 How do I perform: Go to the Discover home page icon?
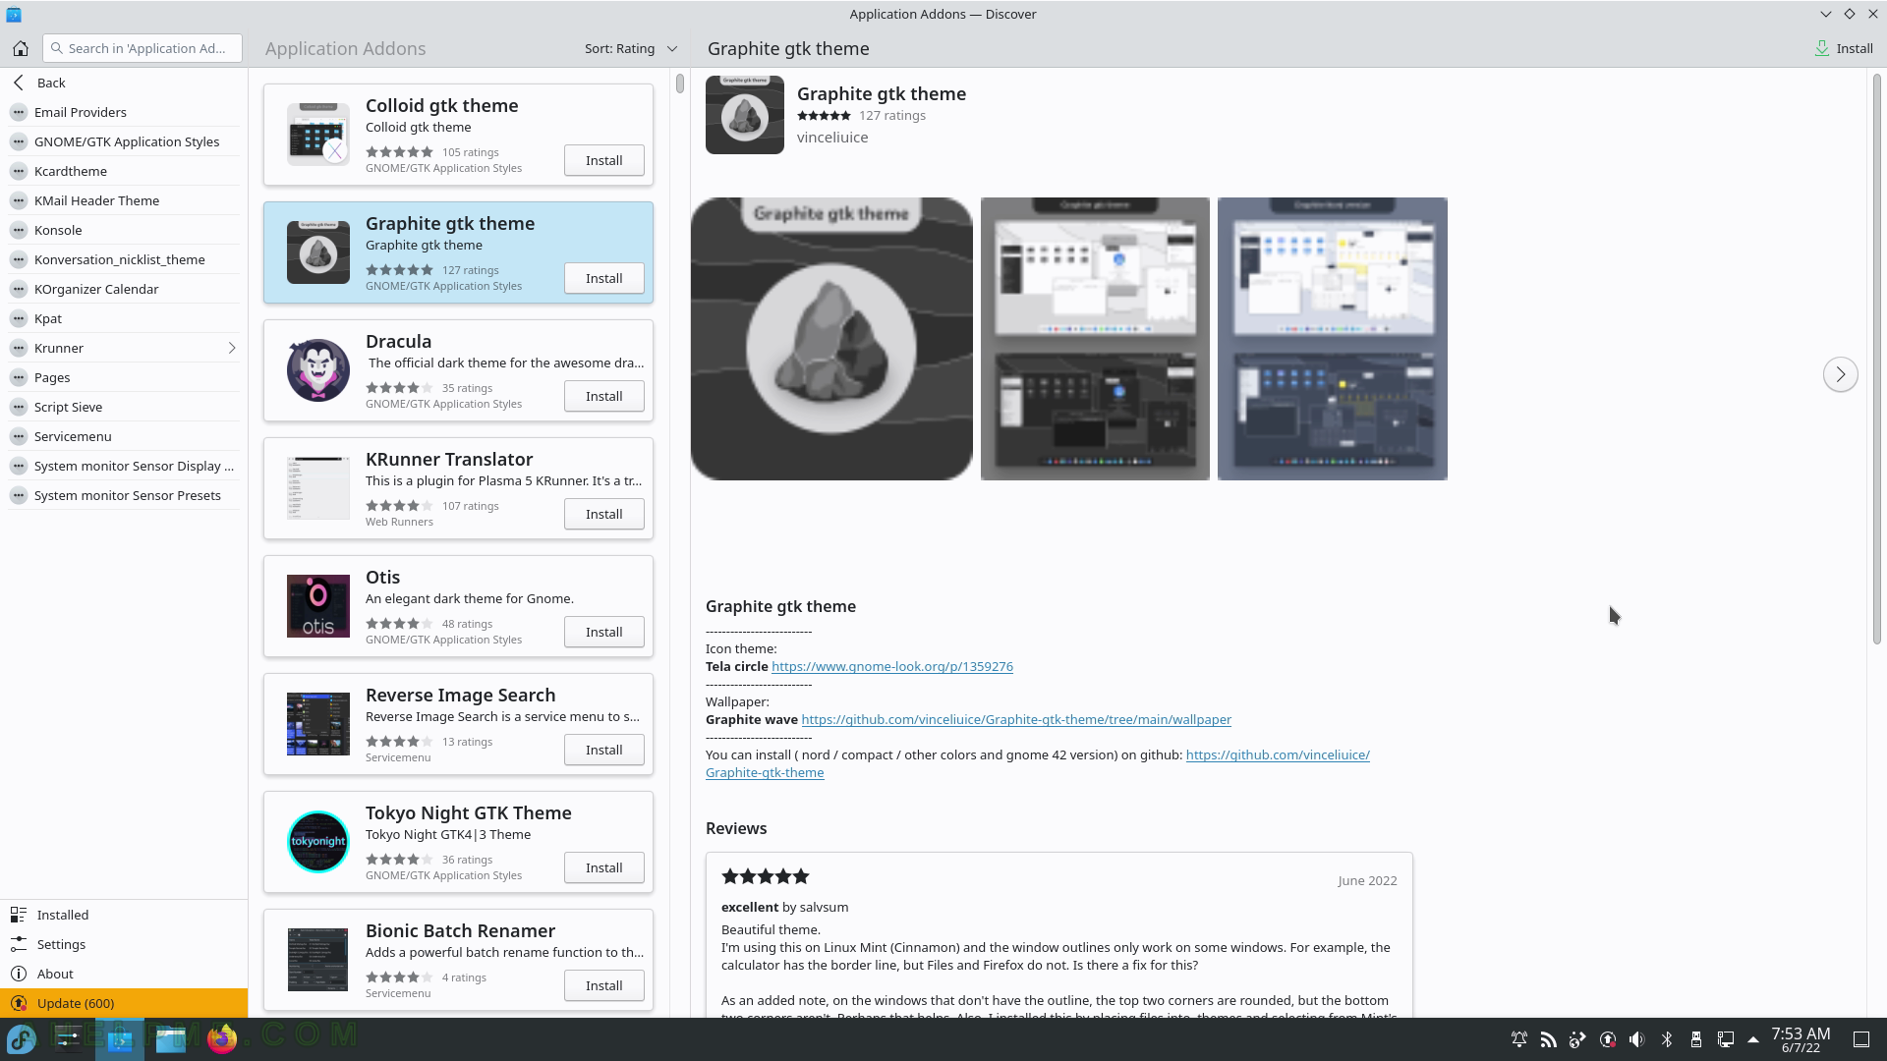pyautogui.click(x=21, y=48)
